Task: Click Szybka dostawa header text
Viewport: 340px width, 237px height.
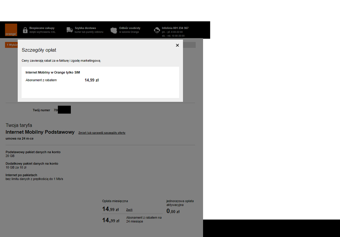Action: tap(85, 28)
